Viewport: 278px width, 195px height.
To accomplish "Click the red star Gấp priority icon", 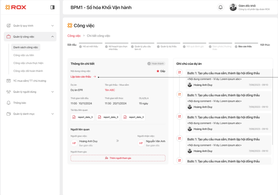I will point(158,71).
